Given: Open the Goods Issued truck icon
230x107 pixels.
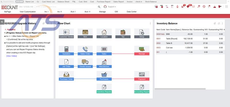Looking at the screenshot, I should tap(85, 62).
